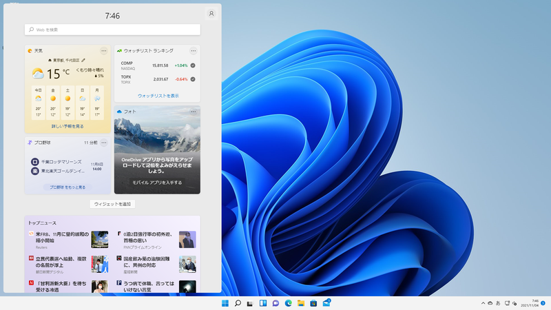The height and width of the screenshot is (310, 551).
Task: Click the OneDrive cloud icon in フォト widget
Action: pyautogui.click(x=119, y=112)
